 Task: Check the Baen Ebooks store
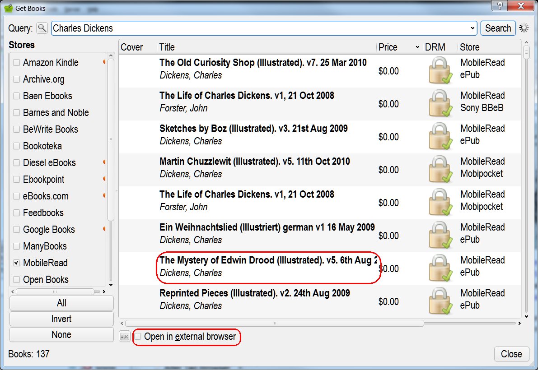tap(16, 96)
